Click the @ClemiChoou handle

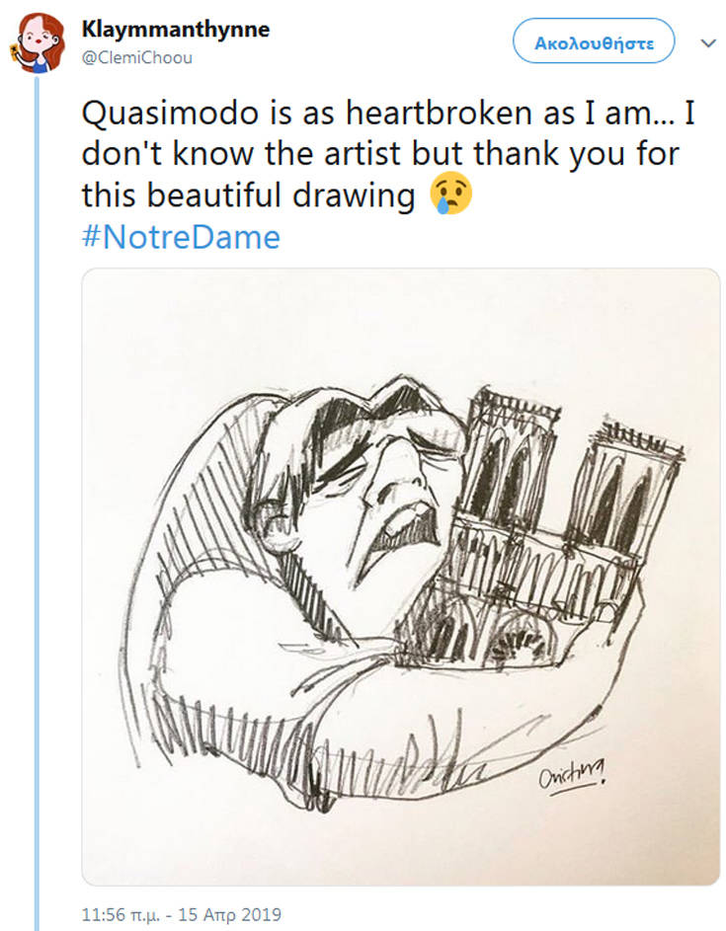click(x=136, y=57)
